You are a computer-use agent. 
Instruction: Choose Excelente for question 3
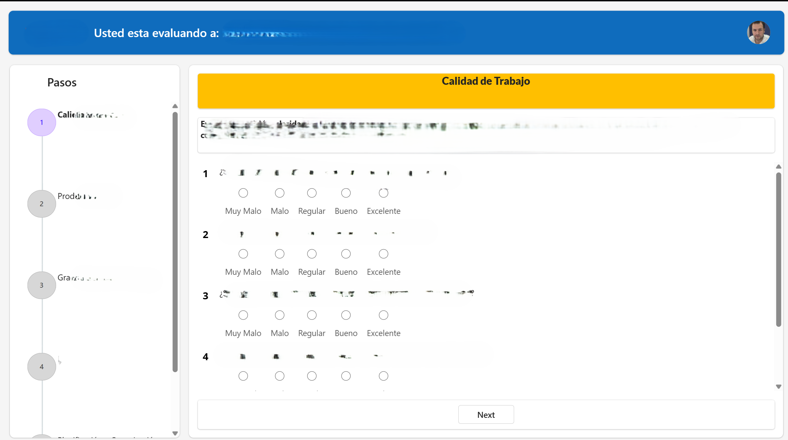click(x=383, y=315)
